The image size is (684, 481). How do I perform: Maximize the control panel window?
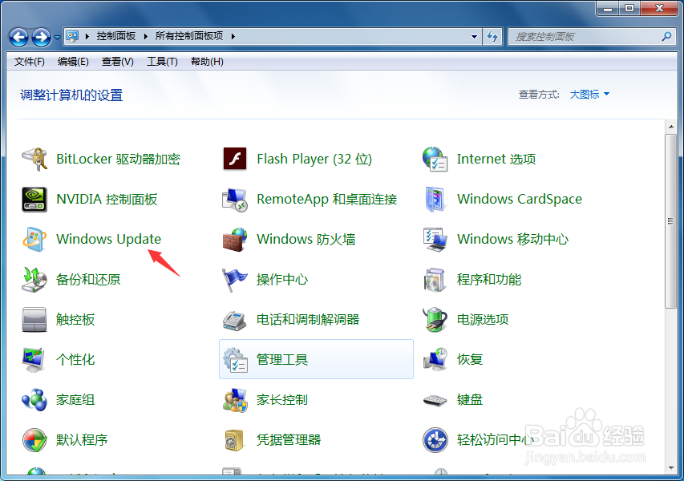[629, 8]
